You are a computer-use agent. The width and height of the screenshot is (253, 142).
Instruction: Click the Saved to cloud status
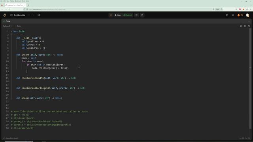[11, 138]
